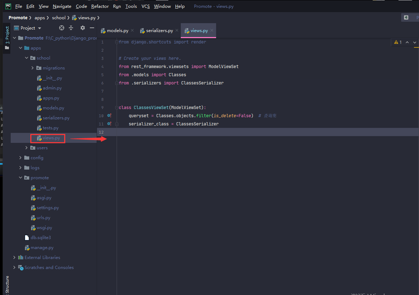Image resolution: width=419 pixels, height=295 pixels.
Task: Click override gutter icon on line 11
Action: point(109,124)
